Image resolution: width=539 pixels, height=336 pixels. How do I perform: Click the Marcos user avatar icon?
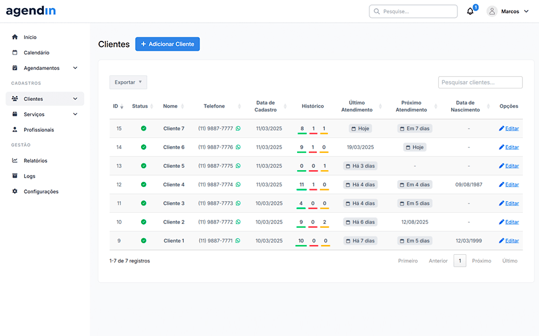tap(492, 11)
